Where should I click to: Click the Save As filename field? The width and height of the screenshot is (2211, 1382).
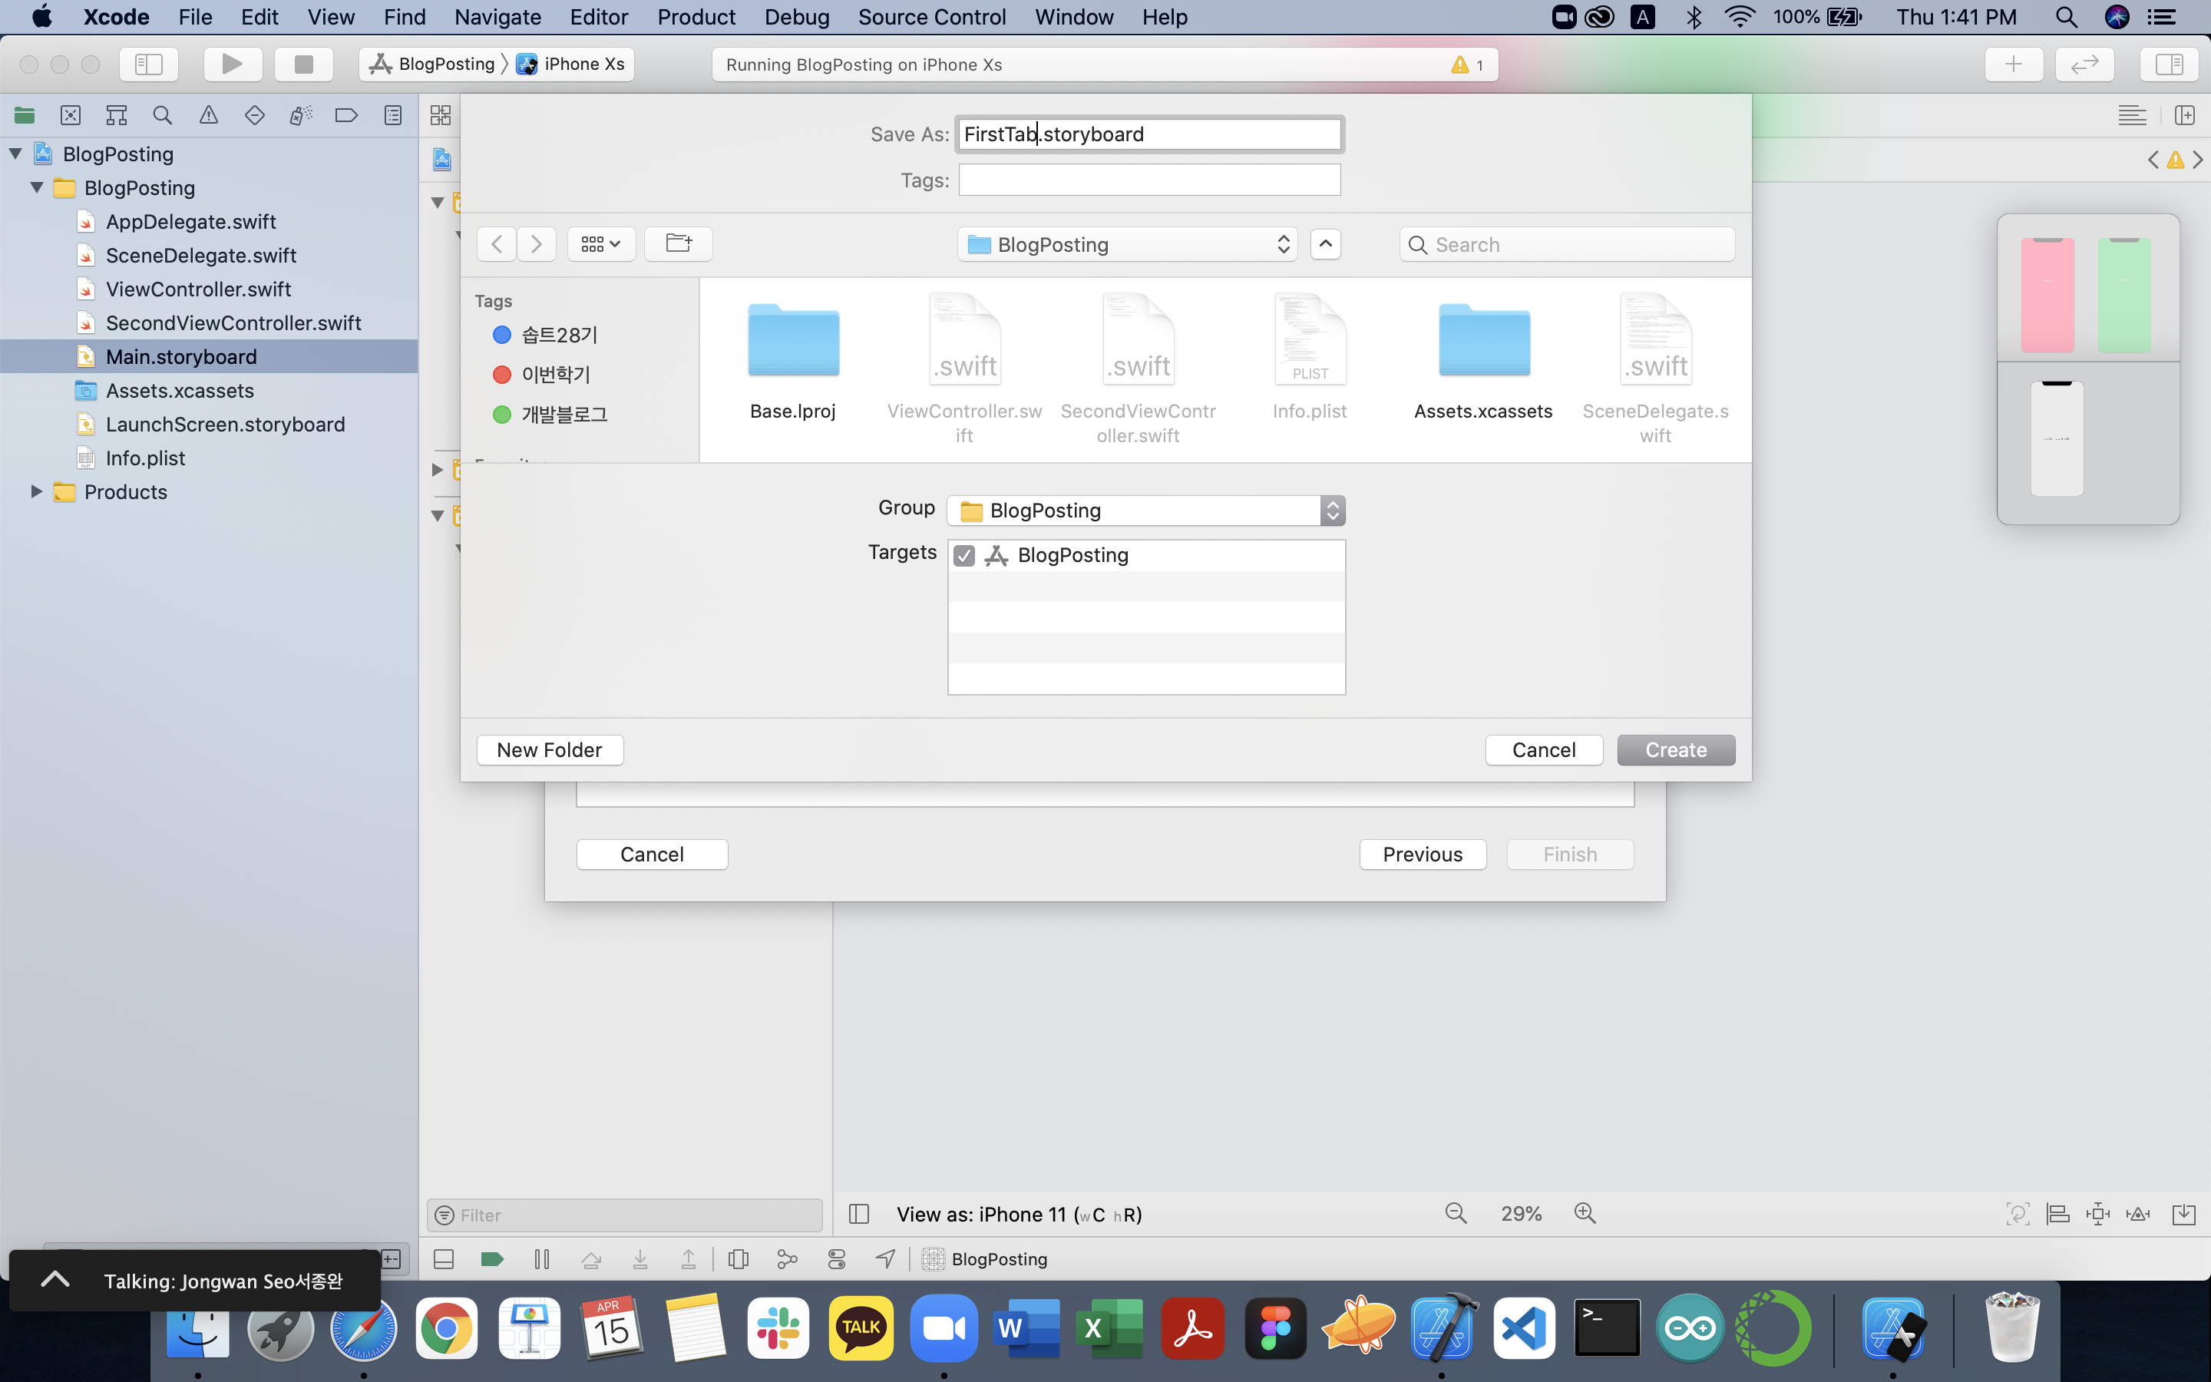(x=1149, y=134)
